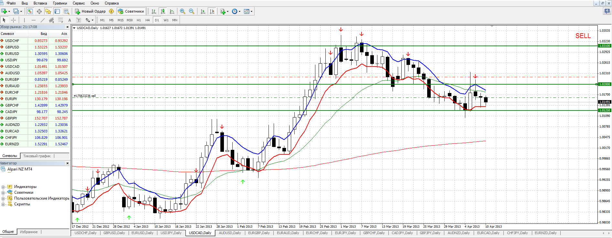Open the Data Window crosshair icon
The image size is (612, 238).
39,11
